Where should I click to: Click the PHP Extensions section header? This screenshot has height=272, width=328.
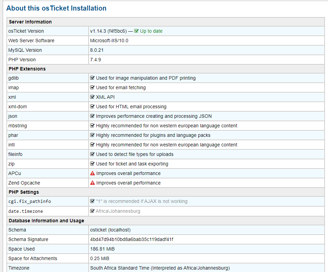(27, 69)
